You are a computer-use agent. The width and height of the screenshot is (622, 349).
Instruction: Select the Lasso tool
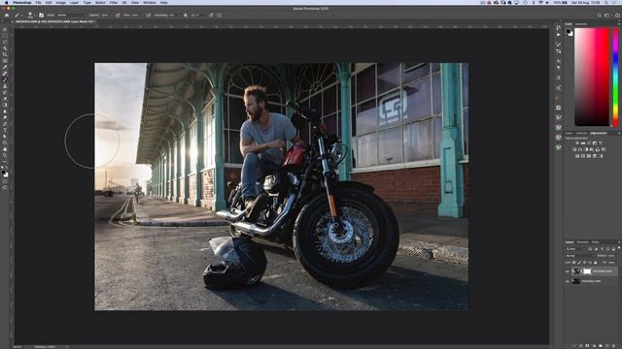coord(5,42)
